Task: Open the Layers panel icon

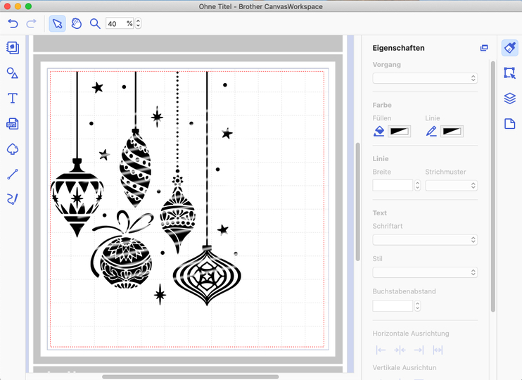Action: pos(510,99)
